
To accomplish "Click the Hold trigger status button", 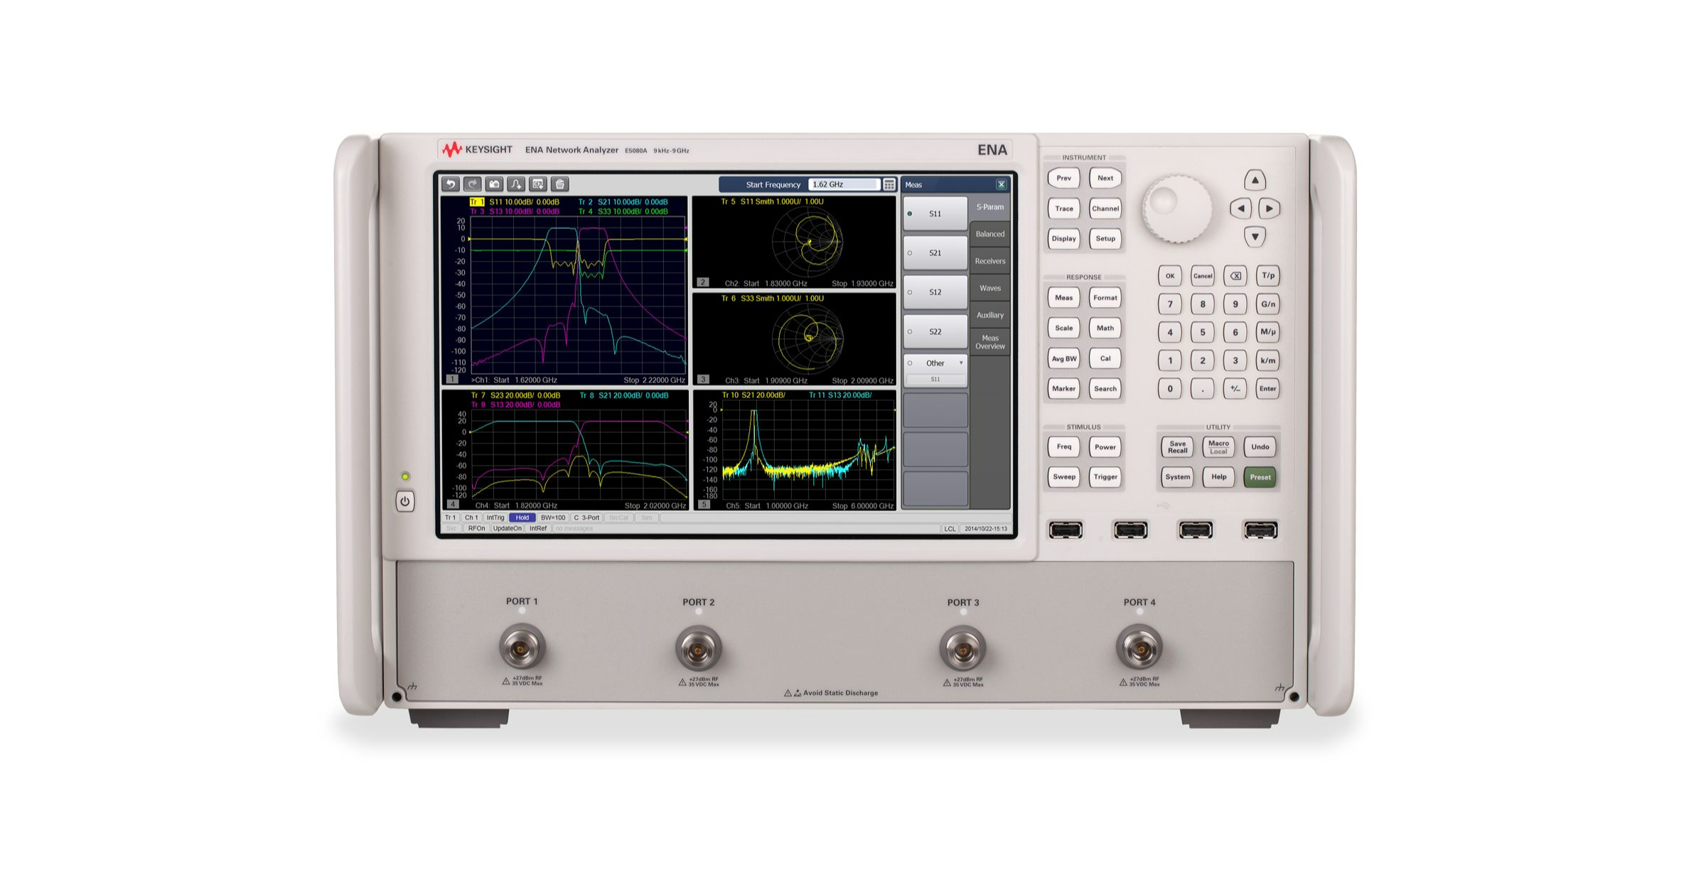I will click(522, 517).
